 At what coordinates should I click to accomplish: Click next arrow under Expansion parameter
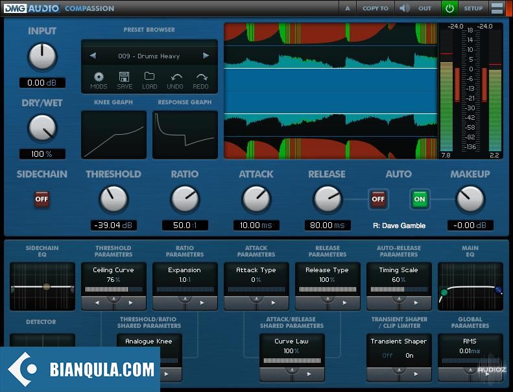coord(202,303)
